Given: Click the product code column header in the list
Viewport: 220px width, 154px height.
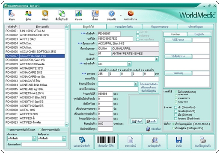Looking at the screenshot, I should click(12, 26).
